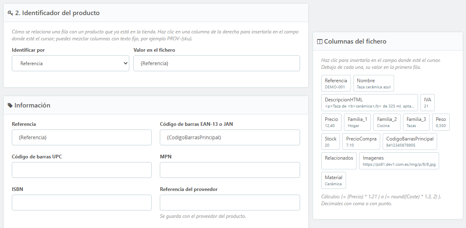Focus the ISBN input field
The image size is (466, 228).
coord(82,203)
